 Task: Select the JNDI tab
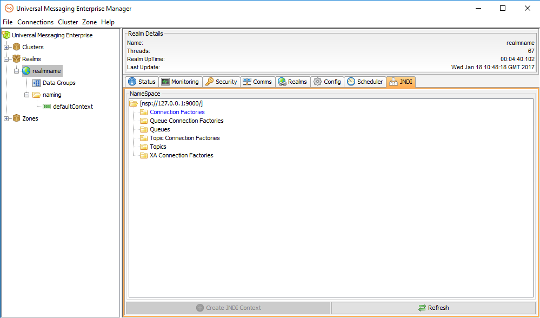[x=402, y=82]
